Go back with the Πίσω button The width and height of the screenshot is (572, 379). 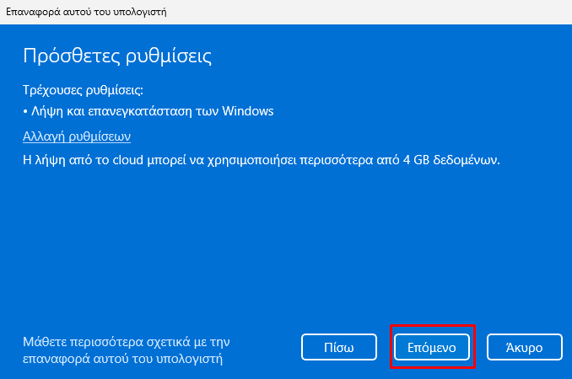coord(339,347)
